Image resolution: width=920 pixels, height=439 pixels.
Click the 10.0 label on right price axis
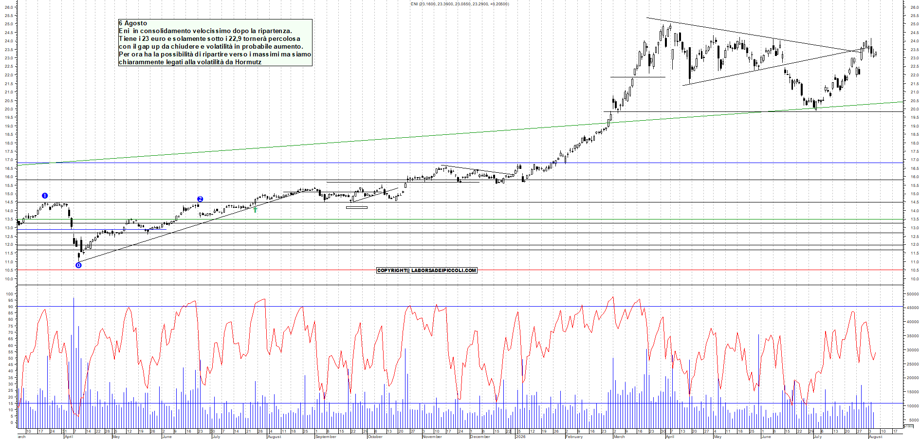point(914,279)
